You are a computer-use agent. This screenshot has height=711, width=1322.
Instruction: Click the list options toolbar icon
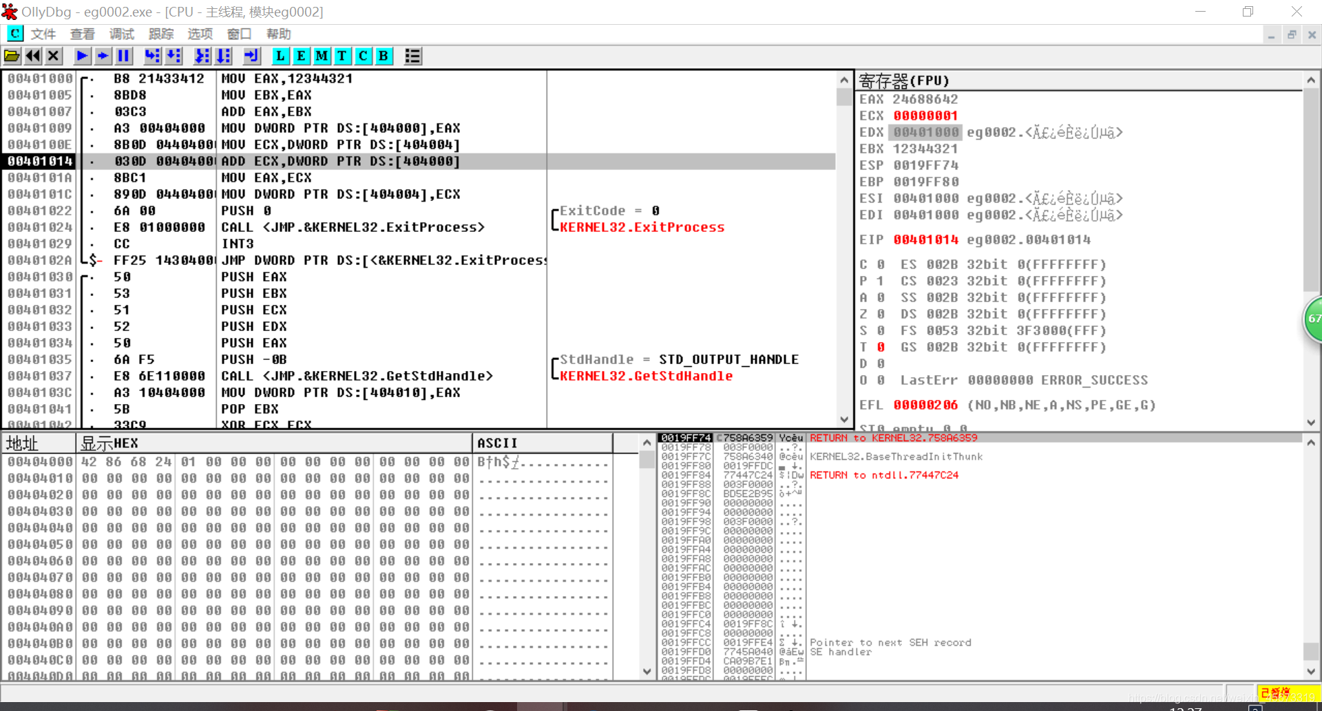coord(412,56)
